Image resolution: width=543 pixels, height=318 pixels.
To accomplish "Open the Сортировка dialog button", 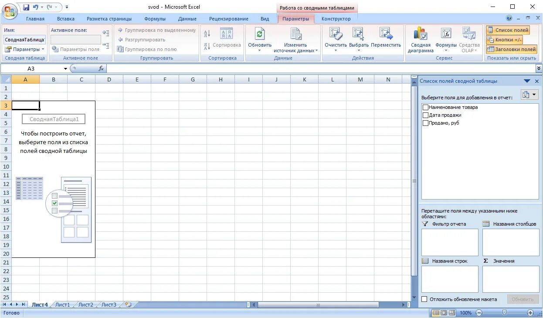I will point(227,38).
